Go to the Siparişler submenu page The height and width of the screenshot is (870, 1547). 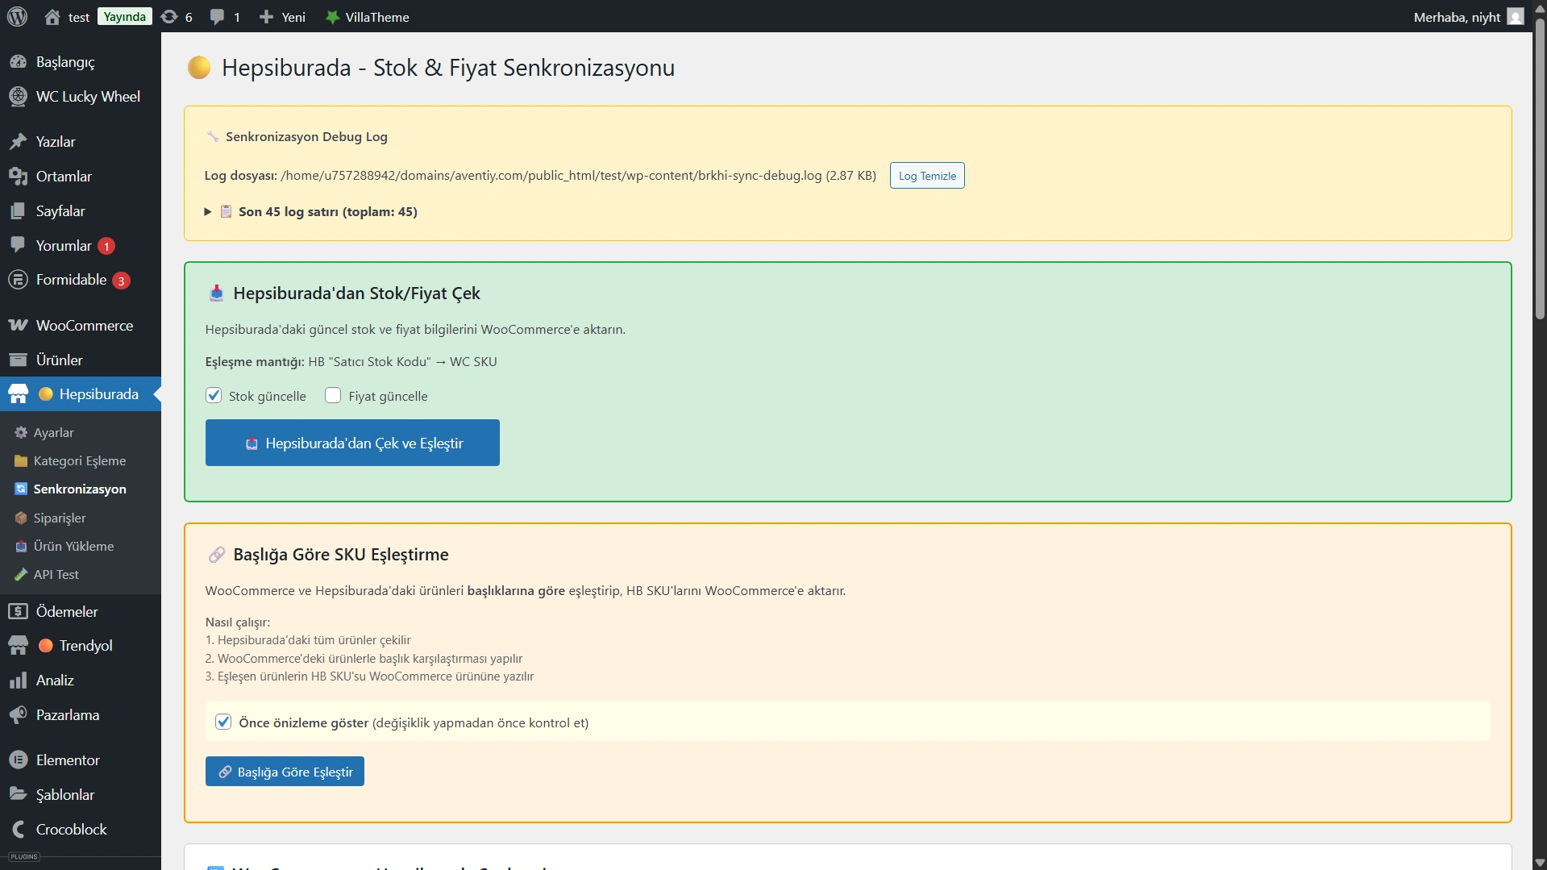(60, 518)
